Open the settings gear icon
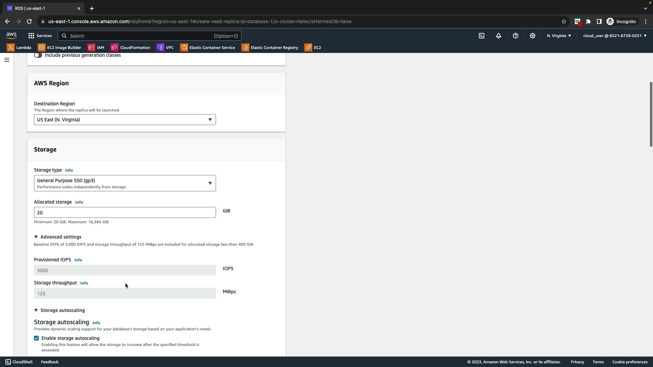This screenshot has height=367, width=653. pos(533,36)
